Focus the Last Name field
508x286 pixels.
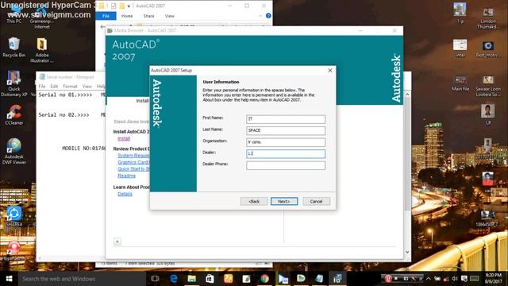click(286, 130)
